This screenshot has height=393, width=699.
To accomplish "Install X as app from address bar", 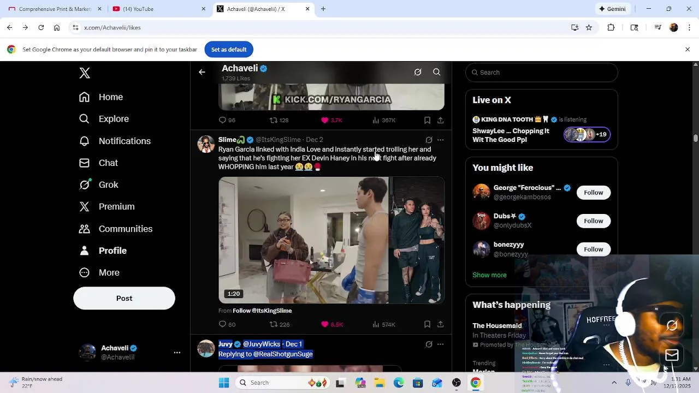I will [x=574, y=27].
